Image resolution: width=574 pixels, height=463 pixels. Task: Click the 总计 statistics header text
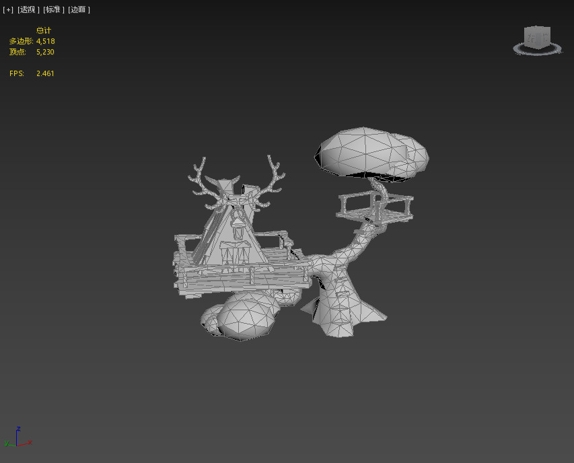pos(44,30)
